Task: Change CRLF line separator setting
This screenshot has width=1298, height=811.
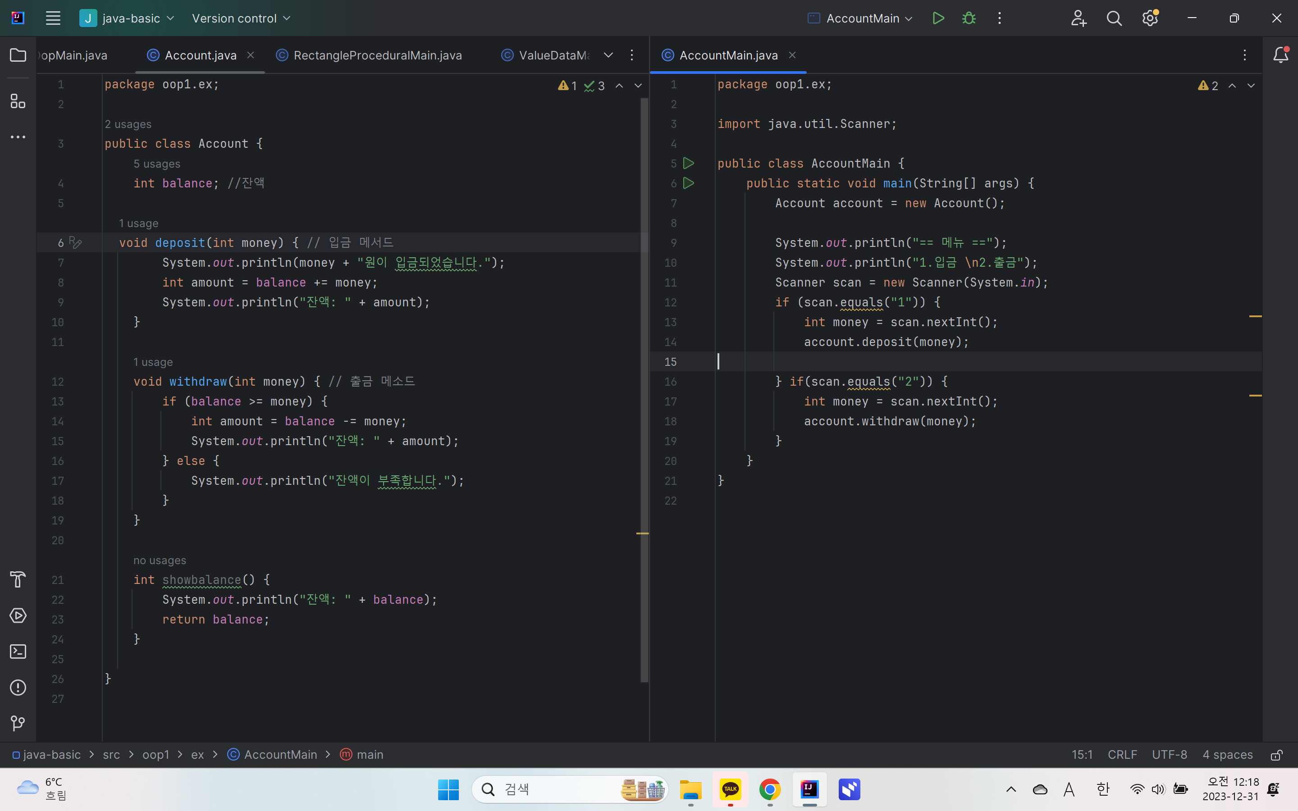Action: coord(1122,755)
